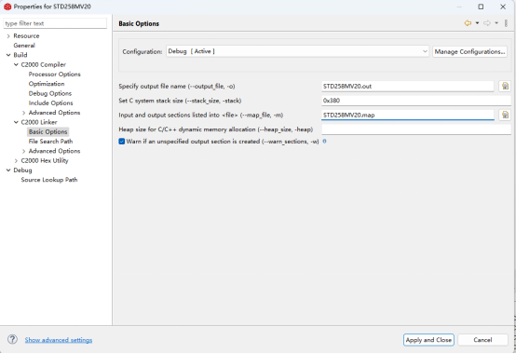Click the Manage Configurations button
The image size is (516, 354).
tap(469, 51)
